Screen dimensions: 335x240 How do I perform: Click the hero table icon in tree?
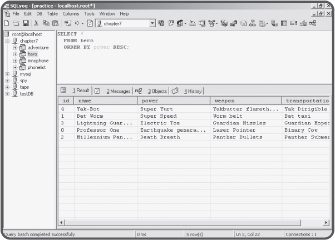23,54
